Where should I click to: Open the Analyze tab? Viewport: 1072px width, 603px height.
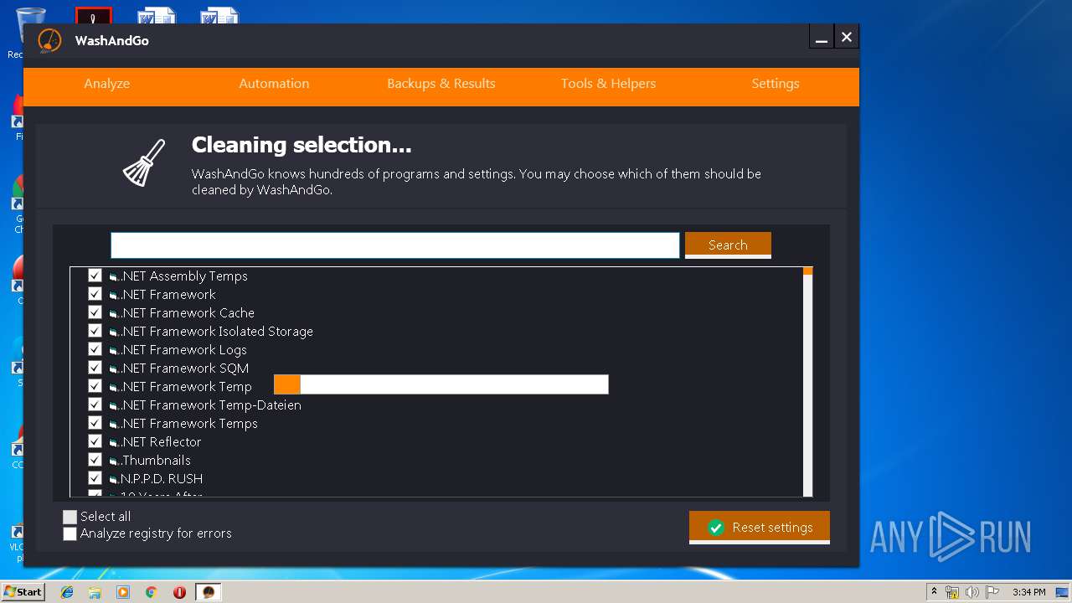coord(106,84)
